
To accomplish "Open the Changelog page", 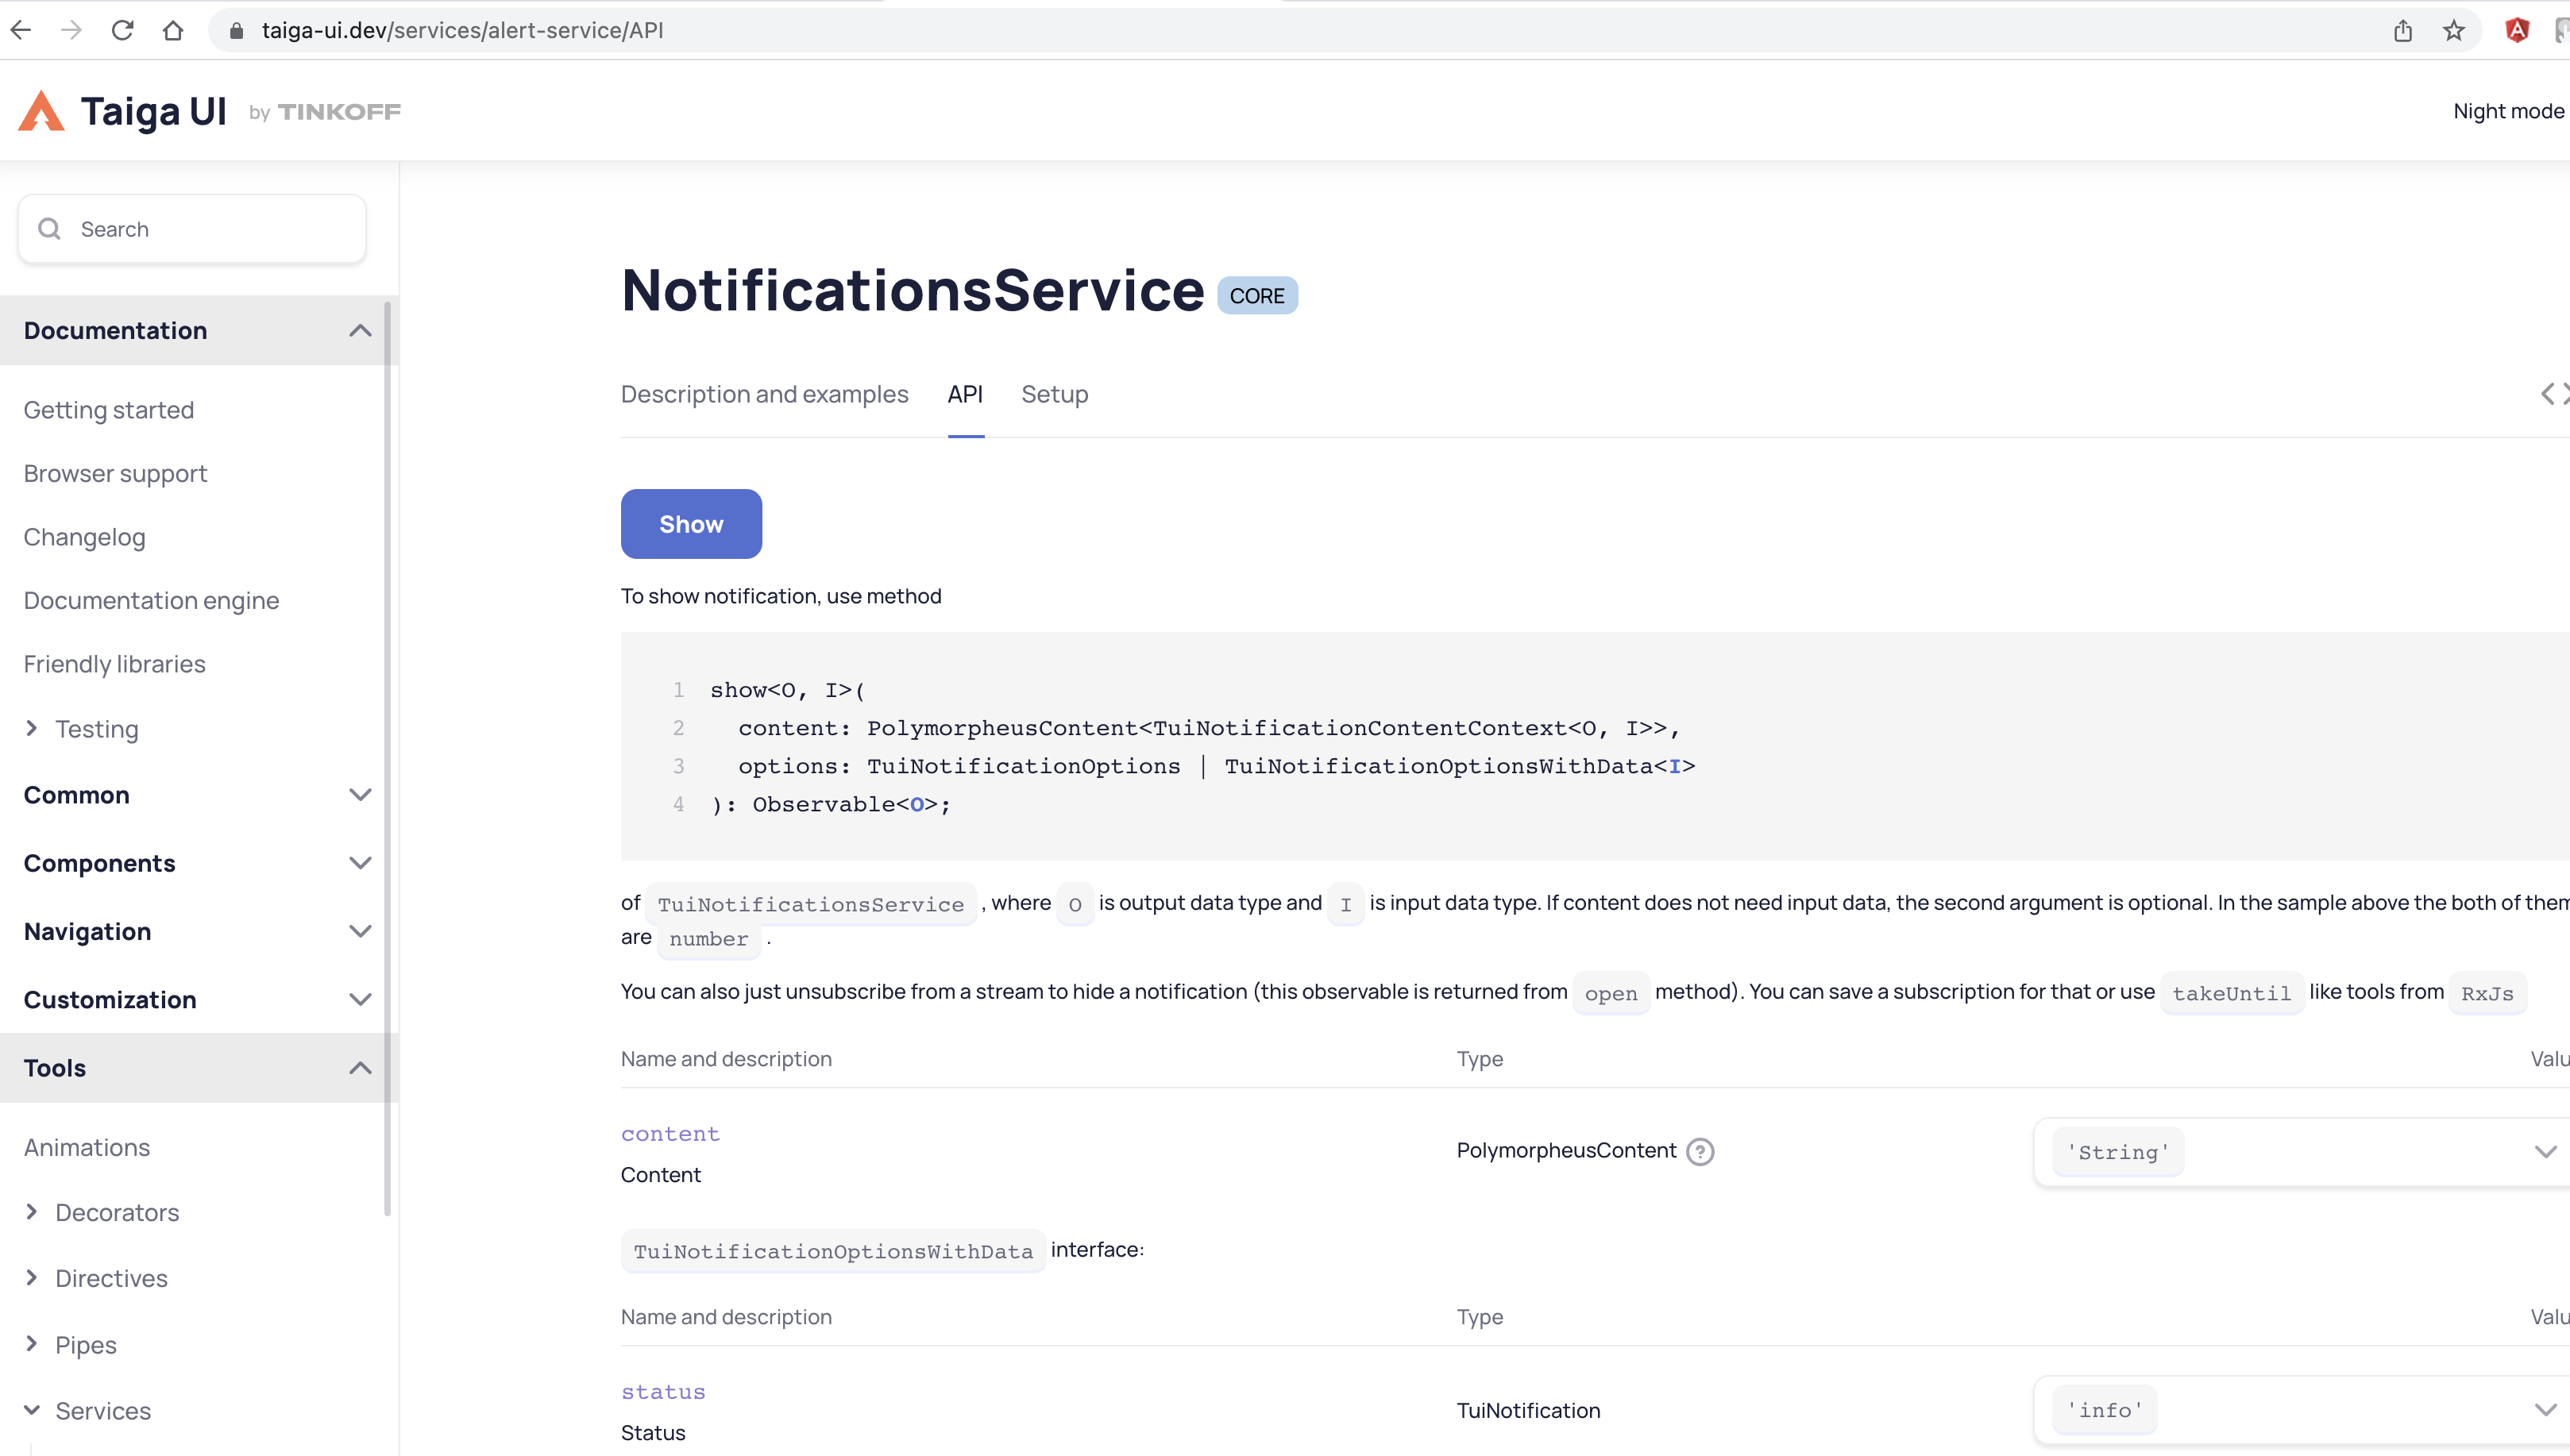I will [84, 536].
